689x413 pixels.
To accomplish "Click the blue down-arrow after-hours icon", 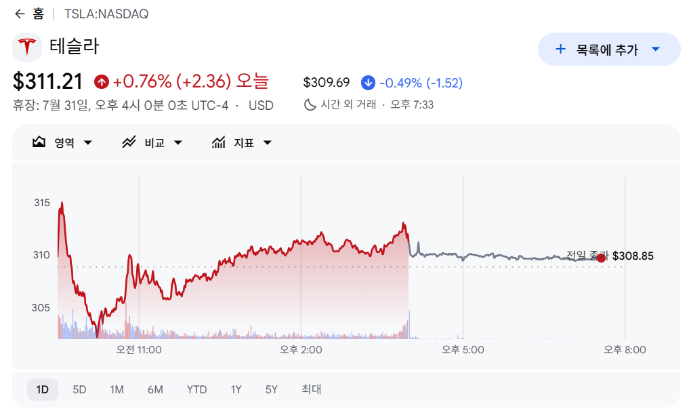I will 368,82.
